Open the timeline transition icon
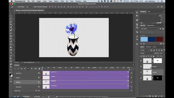This screenshot has height=98, width=174. (39, 69)
